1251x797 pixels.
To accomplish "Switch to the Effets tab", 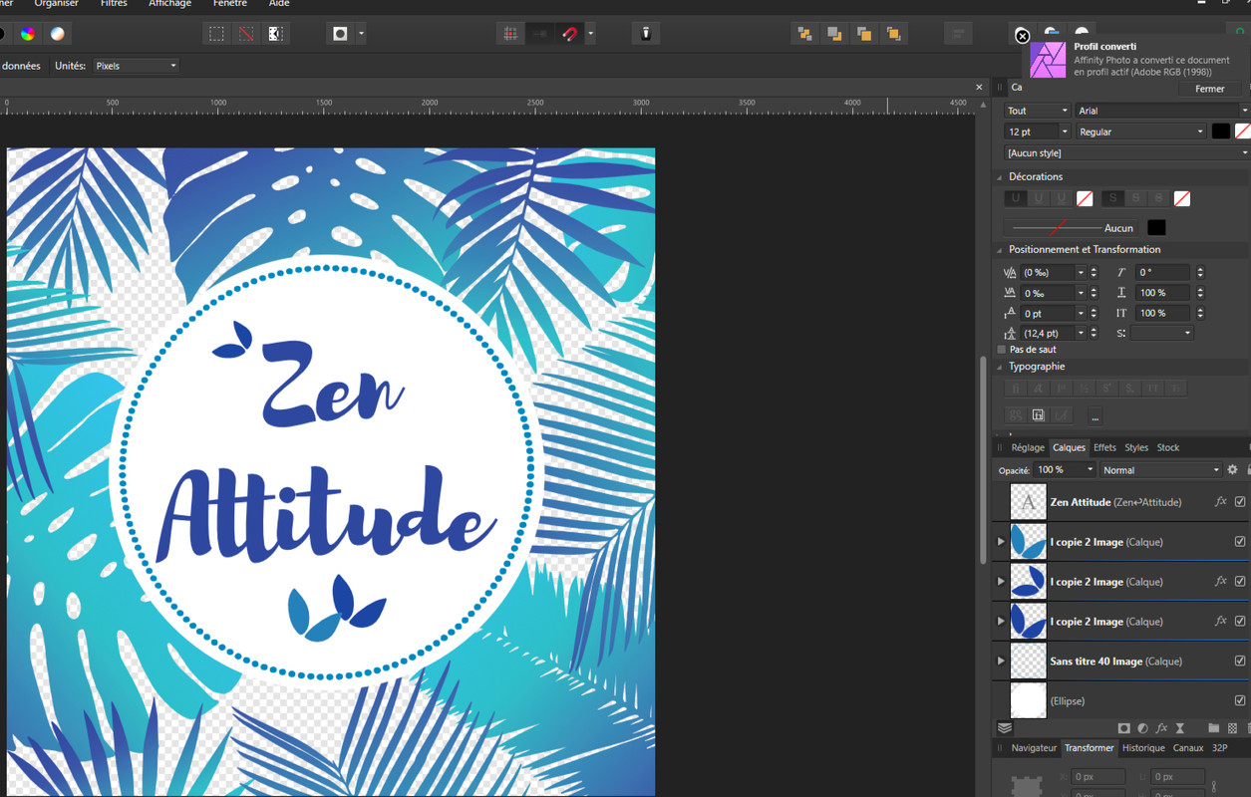I will 1104,447.
